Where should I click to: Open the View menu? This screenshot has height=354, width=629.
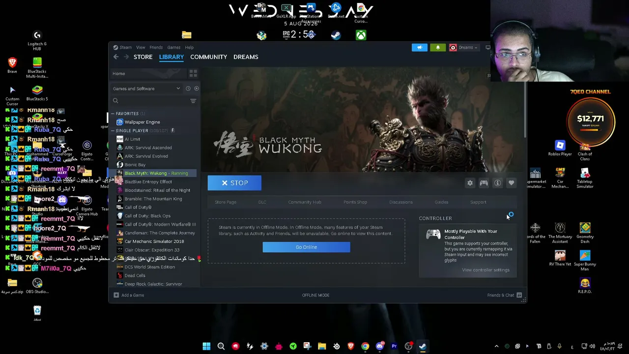[141, 48]
